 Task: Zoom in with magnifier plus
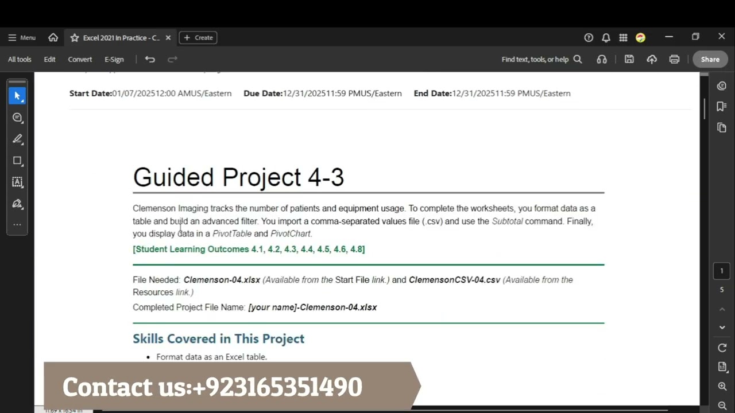722,387
